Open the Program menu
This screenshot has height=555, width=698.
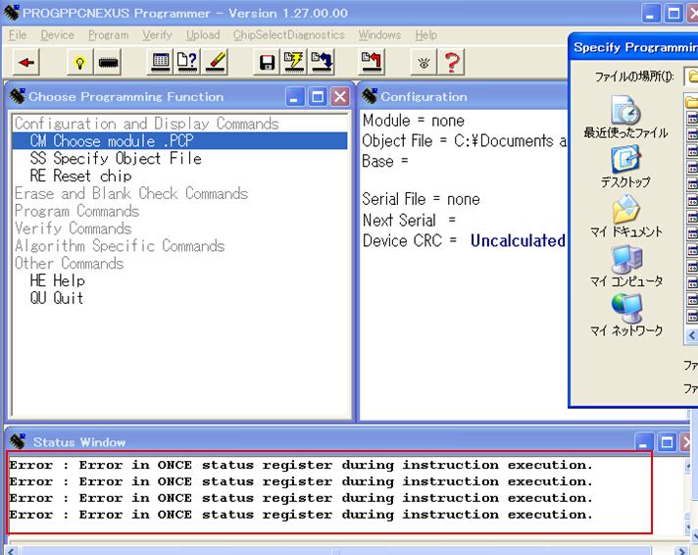point(108,34)
